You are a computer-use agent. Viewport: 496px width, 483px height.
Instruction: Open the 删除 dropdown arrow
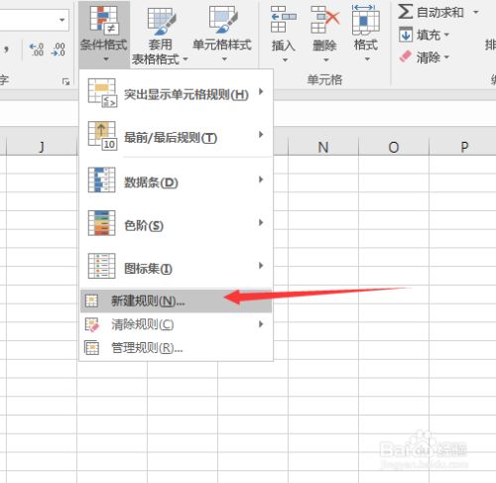pos(326,60)
